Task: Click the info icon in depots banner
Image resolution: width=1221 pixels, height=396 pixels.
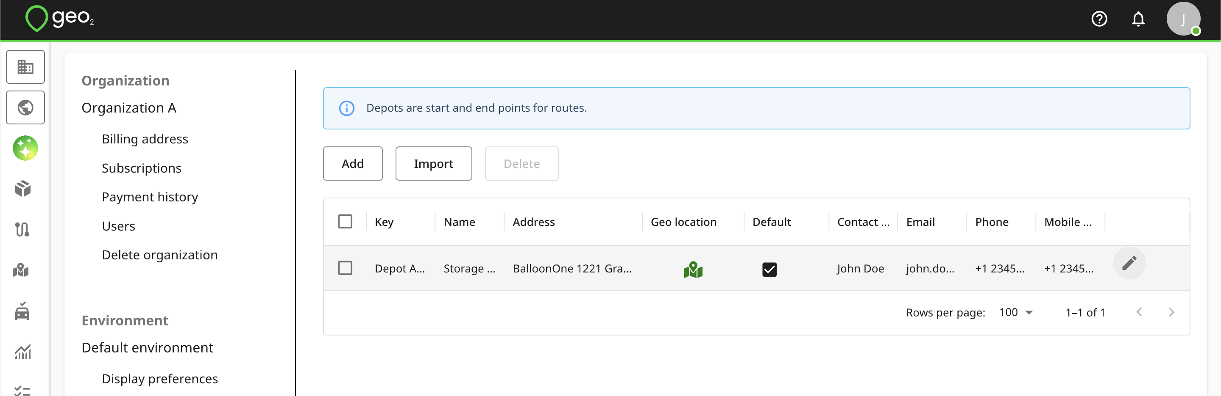Action: (x=346, y=108)
